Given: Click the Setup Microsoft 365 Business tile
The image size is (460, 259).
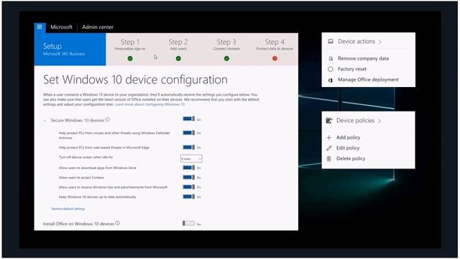Looking at the screenshot, I should pyautogui.click(x=70, y=50).
